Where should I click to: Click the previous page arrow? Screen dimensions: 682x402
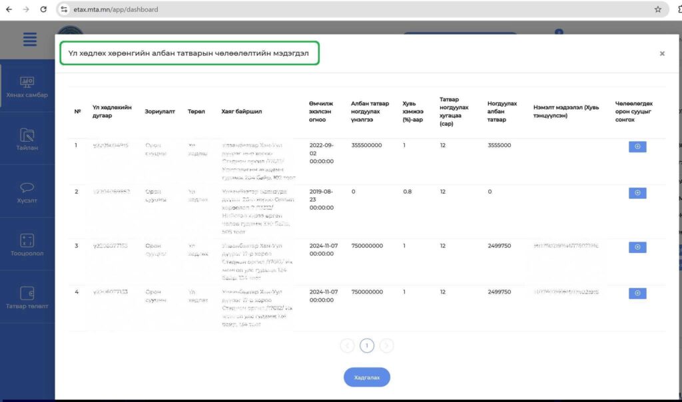[347, 346]
